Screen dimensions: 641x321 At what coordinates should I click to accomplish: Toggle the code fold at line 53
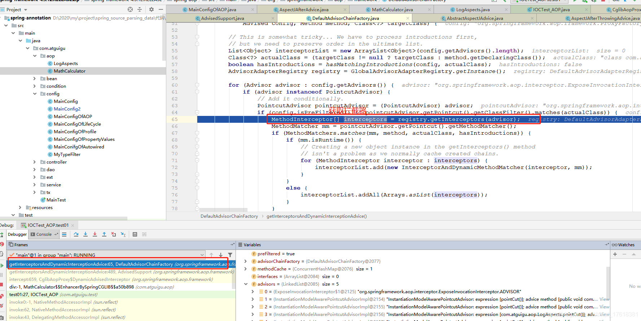197,37
